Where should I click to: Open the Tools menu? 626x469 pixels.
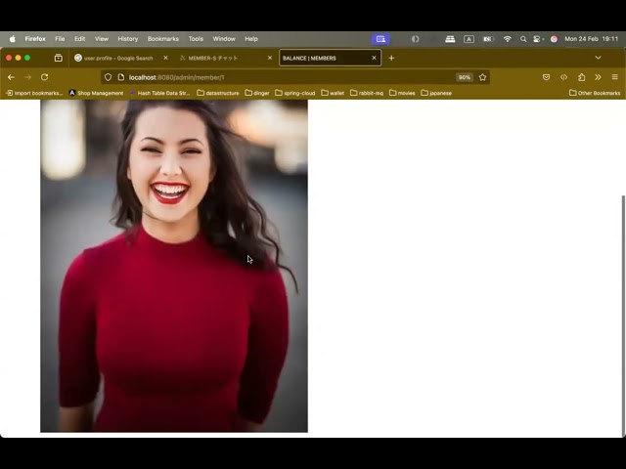[196, 39]
